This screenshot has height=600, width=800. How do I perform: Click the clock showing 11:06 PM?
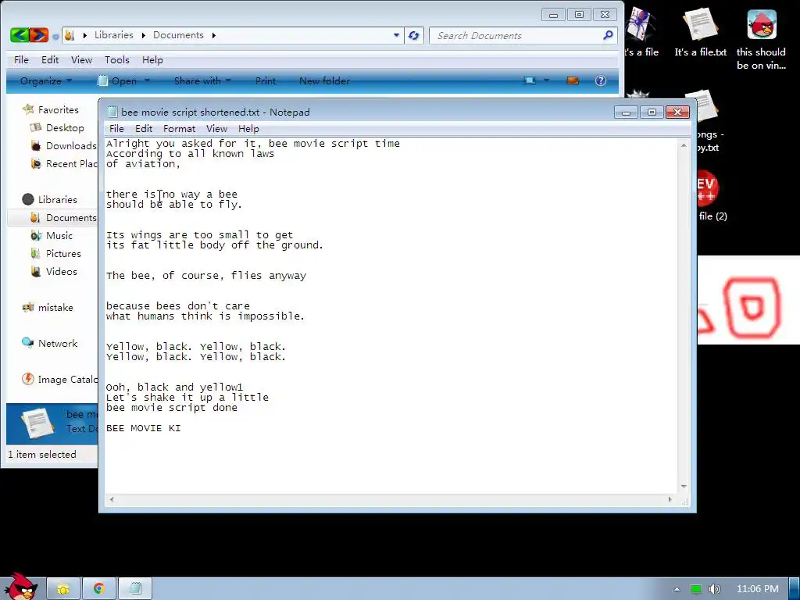point(758,589)
